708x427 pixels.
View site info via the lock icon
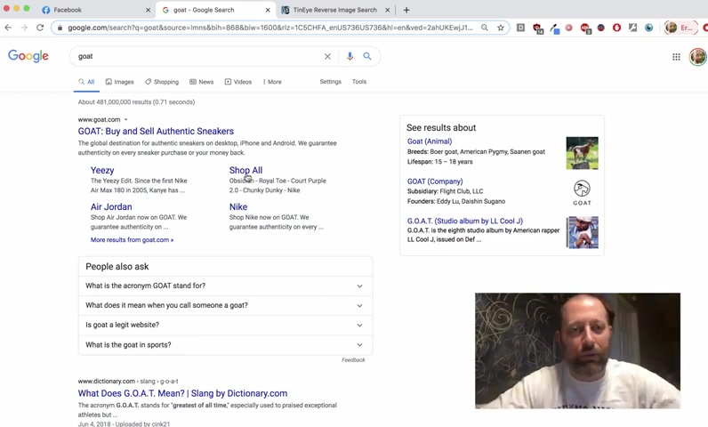coord(60,28)
